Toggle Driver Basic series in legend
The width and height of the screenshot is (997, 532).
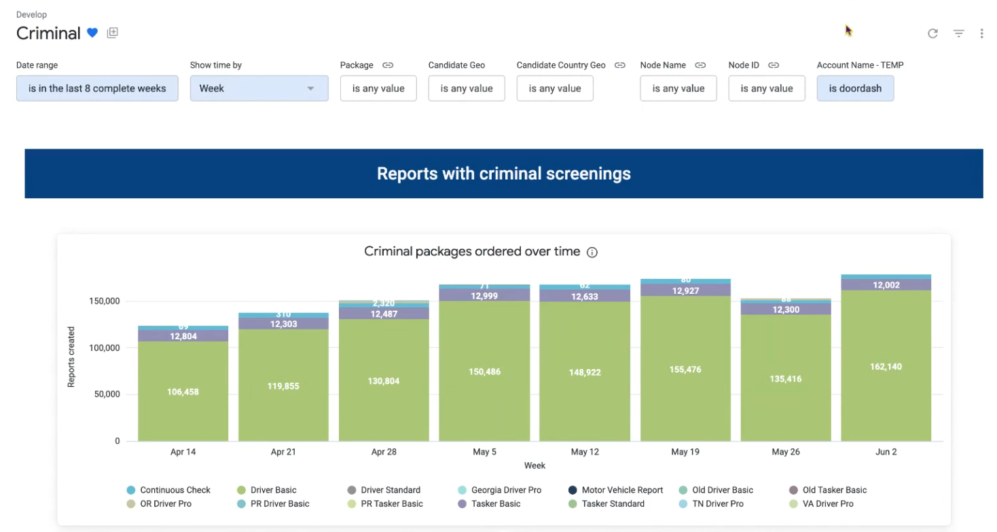(x=273, y=490)
